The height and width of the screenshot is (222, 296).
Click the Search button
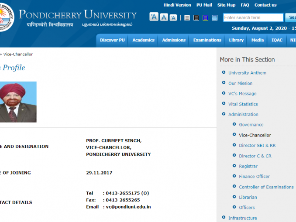(x=291, y=17)
